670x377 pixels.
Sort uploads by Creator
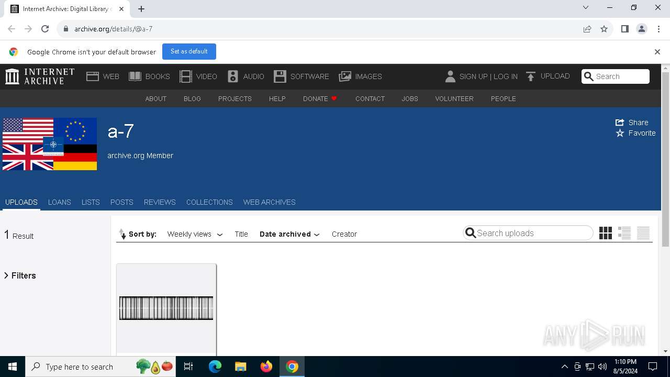tap(344, 234)
